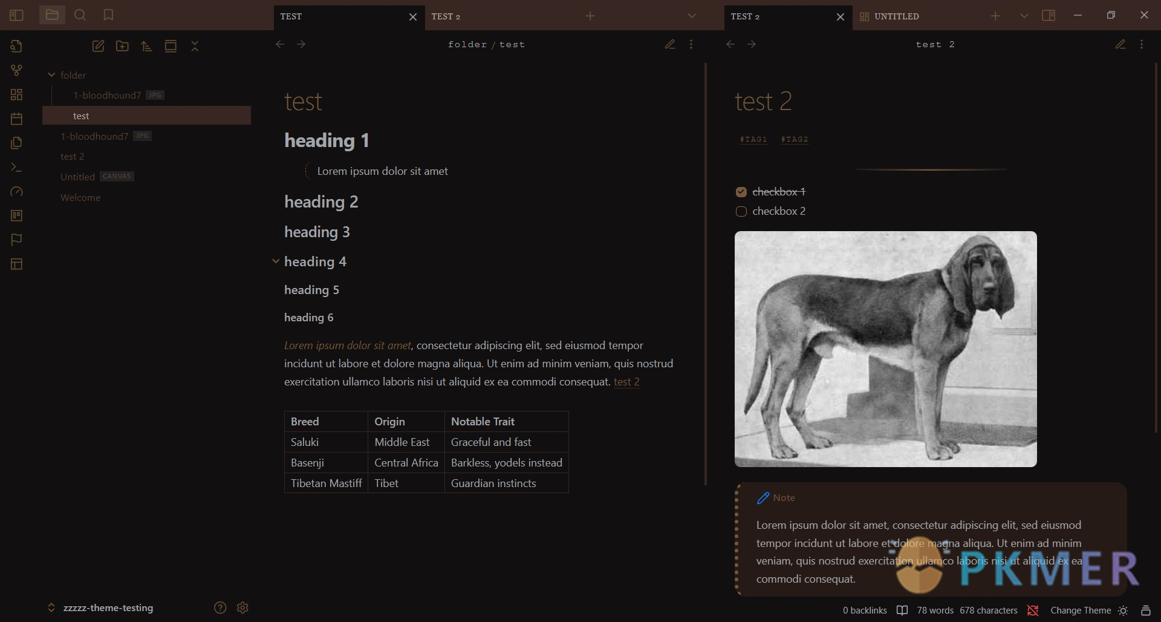Open the command palette terminal icon
Viewport: 1161px width, 622px height.
16,167
